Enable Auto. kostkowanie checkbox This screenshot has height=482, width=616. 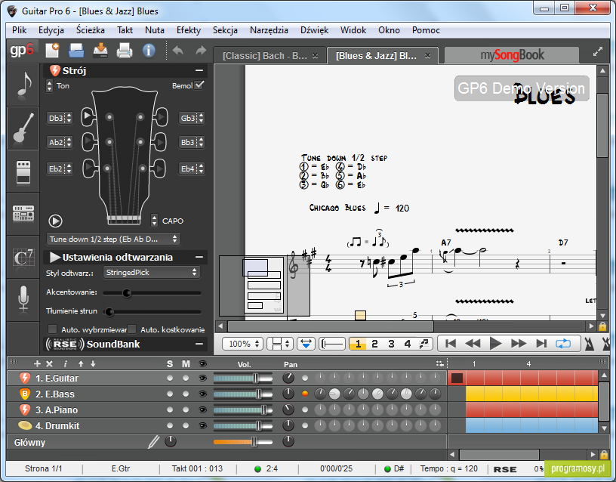pyautogui.click(x=132, y=329)
